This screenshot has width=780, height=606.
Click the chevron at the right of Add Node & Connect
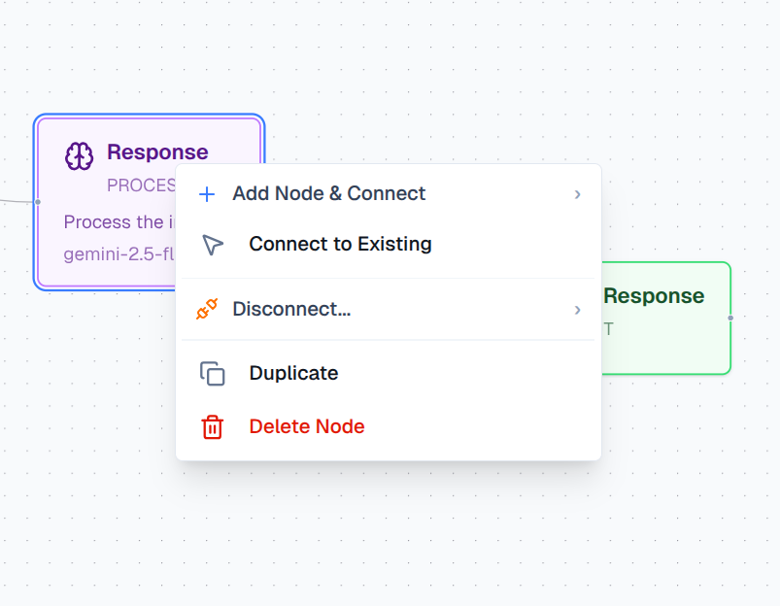click(577, 194)
